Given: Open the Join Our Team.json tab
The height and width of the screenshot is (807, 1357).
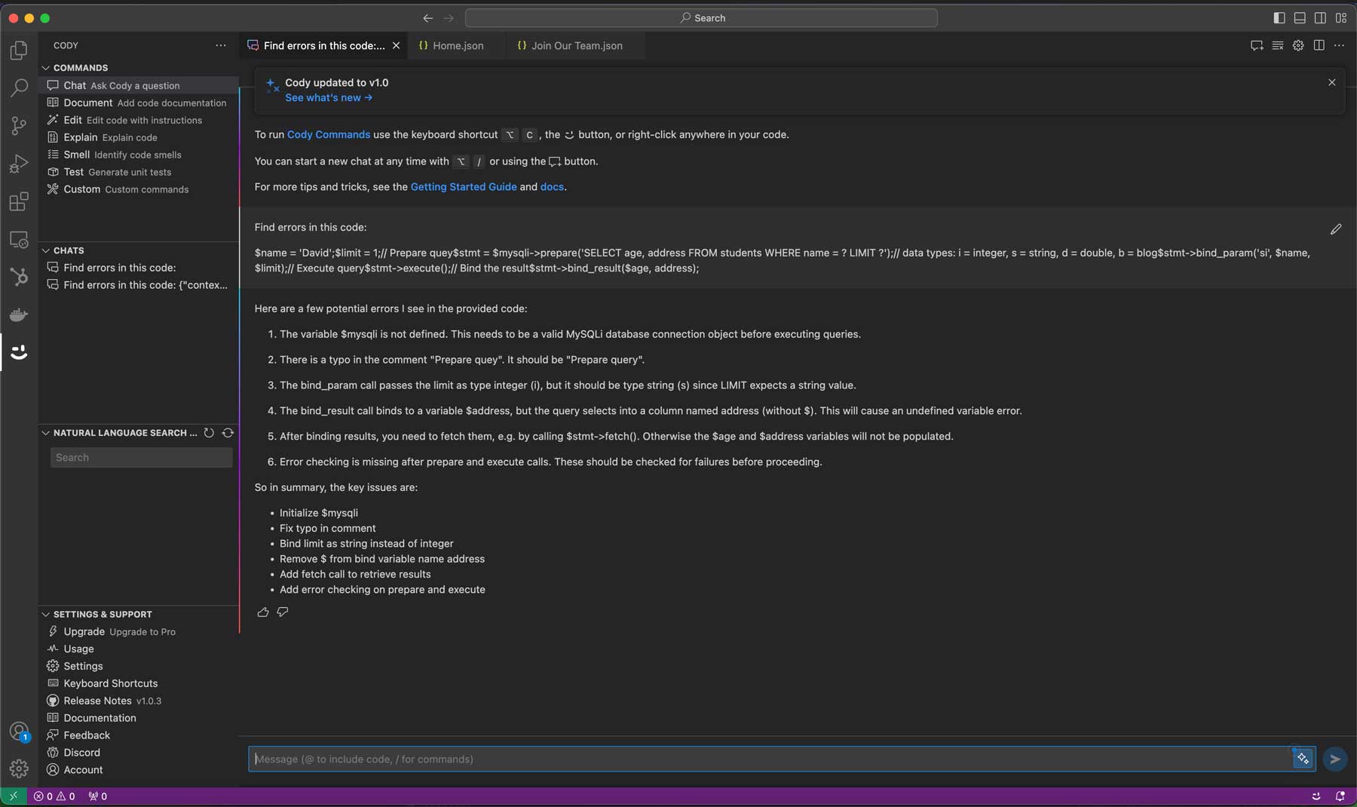Looking at the screenshot, I should pyautogui.click(x=576, y=45).
